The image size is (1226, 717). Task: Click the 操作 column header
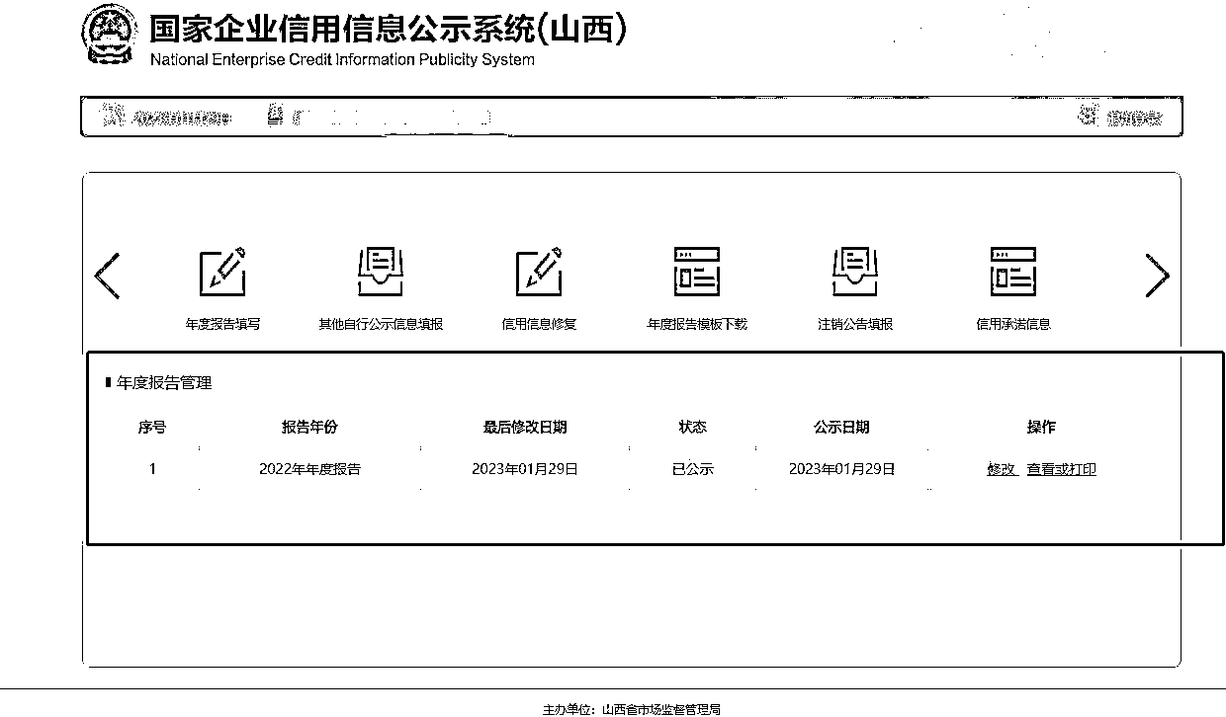1041,428
